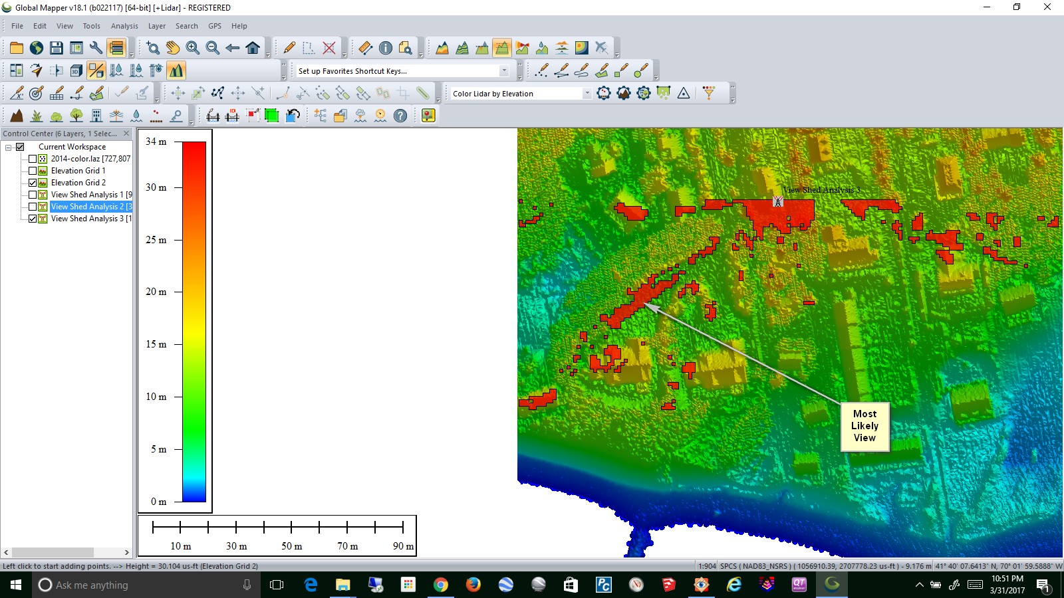Open Windows Start menu
Viewport: 1064px width, 598px height.
[x=16, y=585]
